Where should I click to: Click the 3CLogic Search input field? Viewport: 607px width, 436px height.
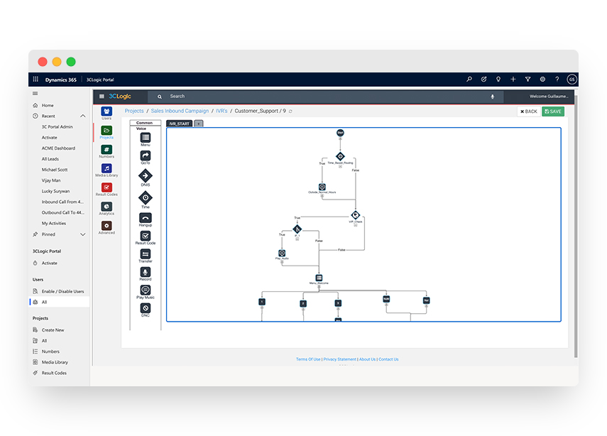coord(325,97)
